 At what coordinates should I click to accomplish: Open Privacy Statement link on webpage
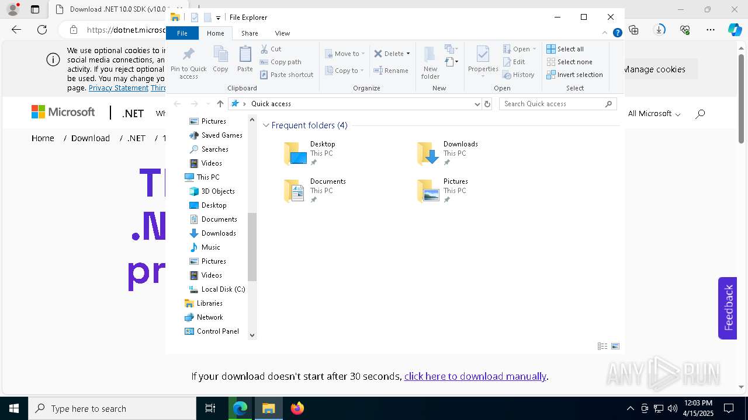tap(119, 88)
